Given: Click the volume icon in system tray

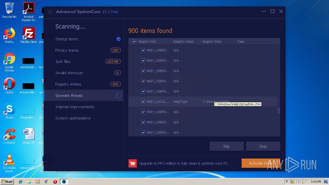Looking at the screenshot, I should (x=298, y=182).
